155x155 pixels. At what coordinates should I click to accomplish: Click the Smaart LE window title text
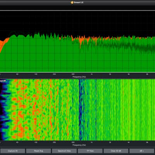point(79,2)
